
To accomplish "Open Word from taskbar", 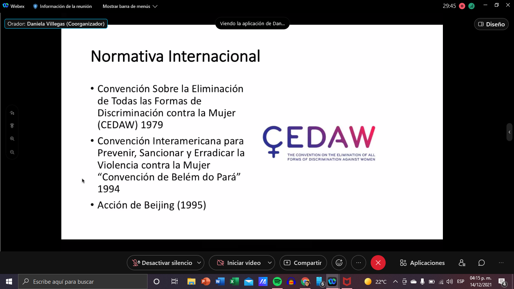I will pyautogui.click(x=220, y=281).
